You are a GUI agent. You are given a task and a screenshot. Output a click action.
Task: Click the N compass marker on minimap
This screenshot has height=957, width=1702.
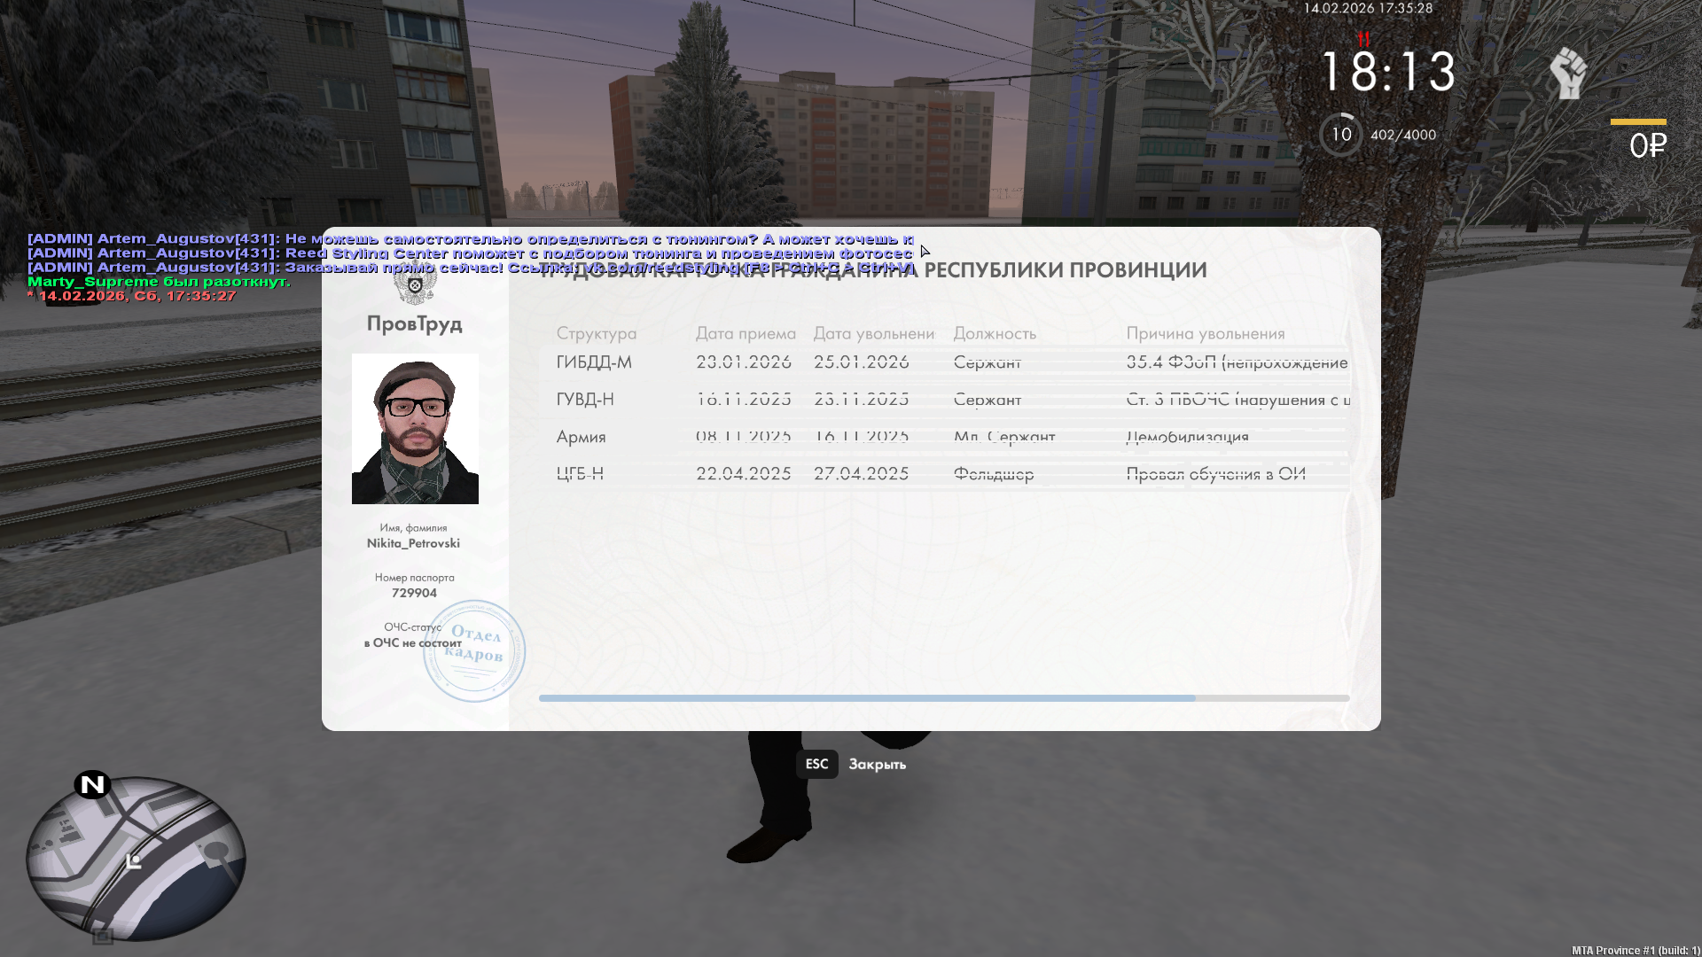pos(92,784)
